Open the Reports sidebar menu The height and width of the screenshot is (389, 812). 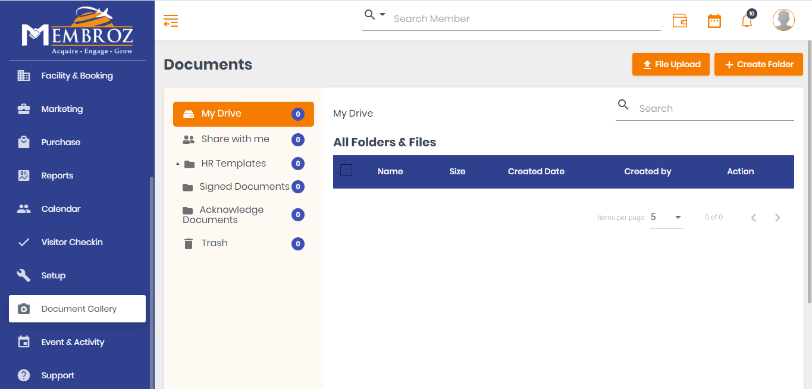57,175
